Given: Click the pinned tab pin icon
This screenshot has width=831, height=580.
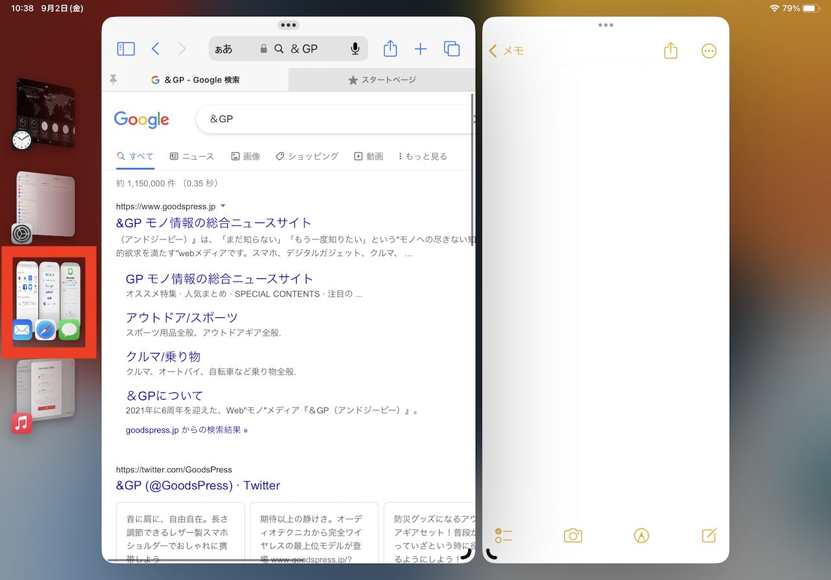Looking at the screenshot, I should coord(113,80).
